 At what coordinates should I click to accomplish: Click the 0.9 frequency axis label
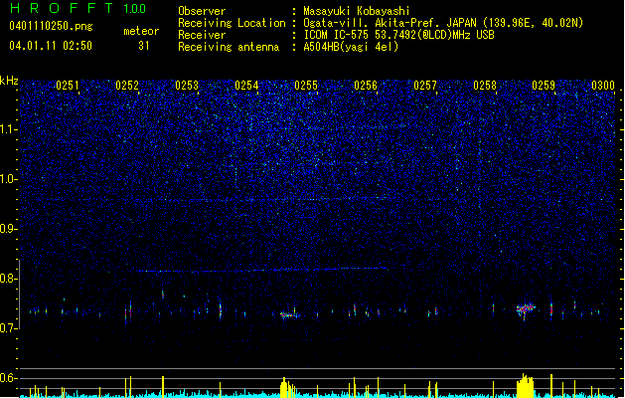point(8,229)
